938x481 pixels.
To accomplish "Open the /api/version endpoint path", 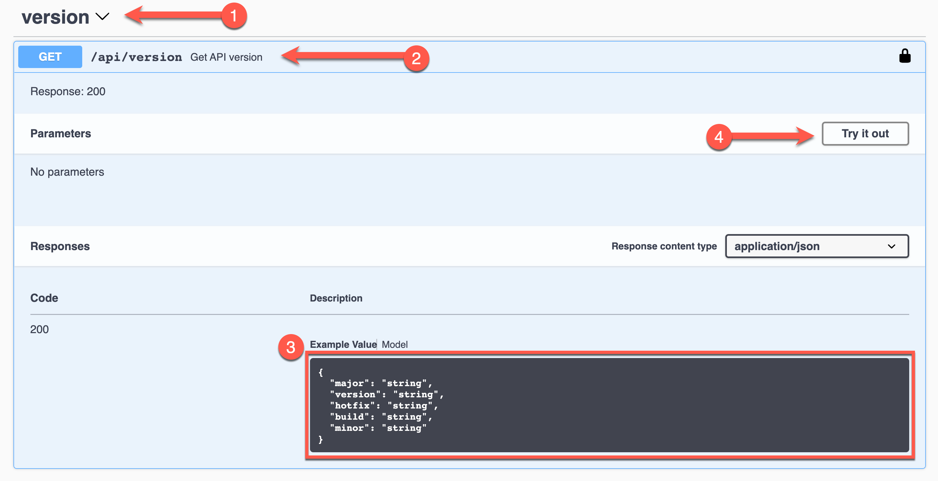I will point(137,57).
